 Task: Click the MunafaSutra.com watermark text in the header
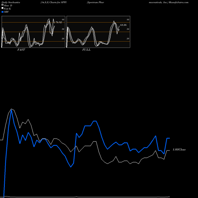[x=179, y=2]
